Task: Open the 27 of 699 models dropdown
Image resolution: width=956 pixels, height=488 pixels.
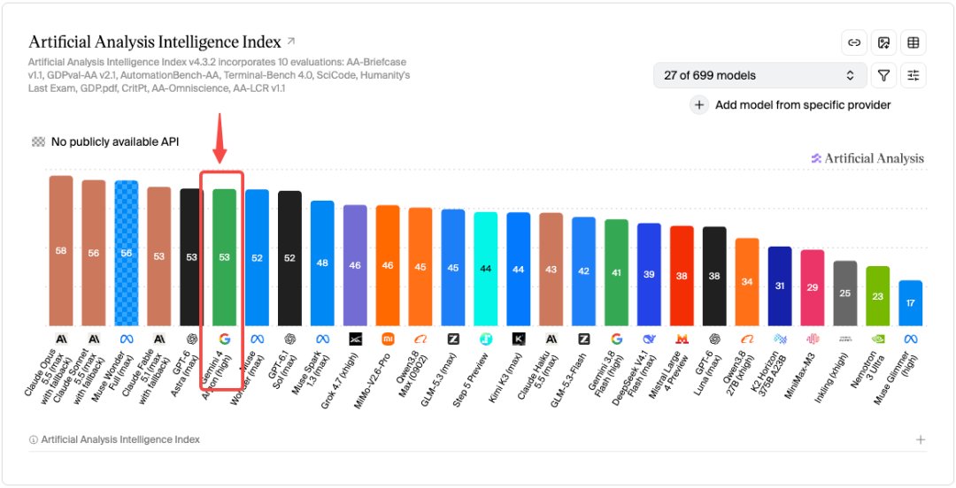Action: pos(759,75)
